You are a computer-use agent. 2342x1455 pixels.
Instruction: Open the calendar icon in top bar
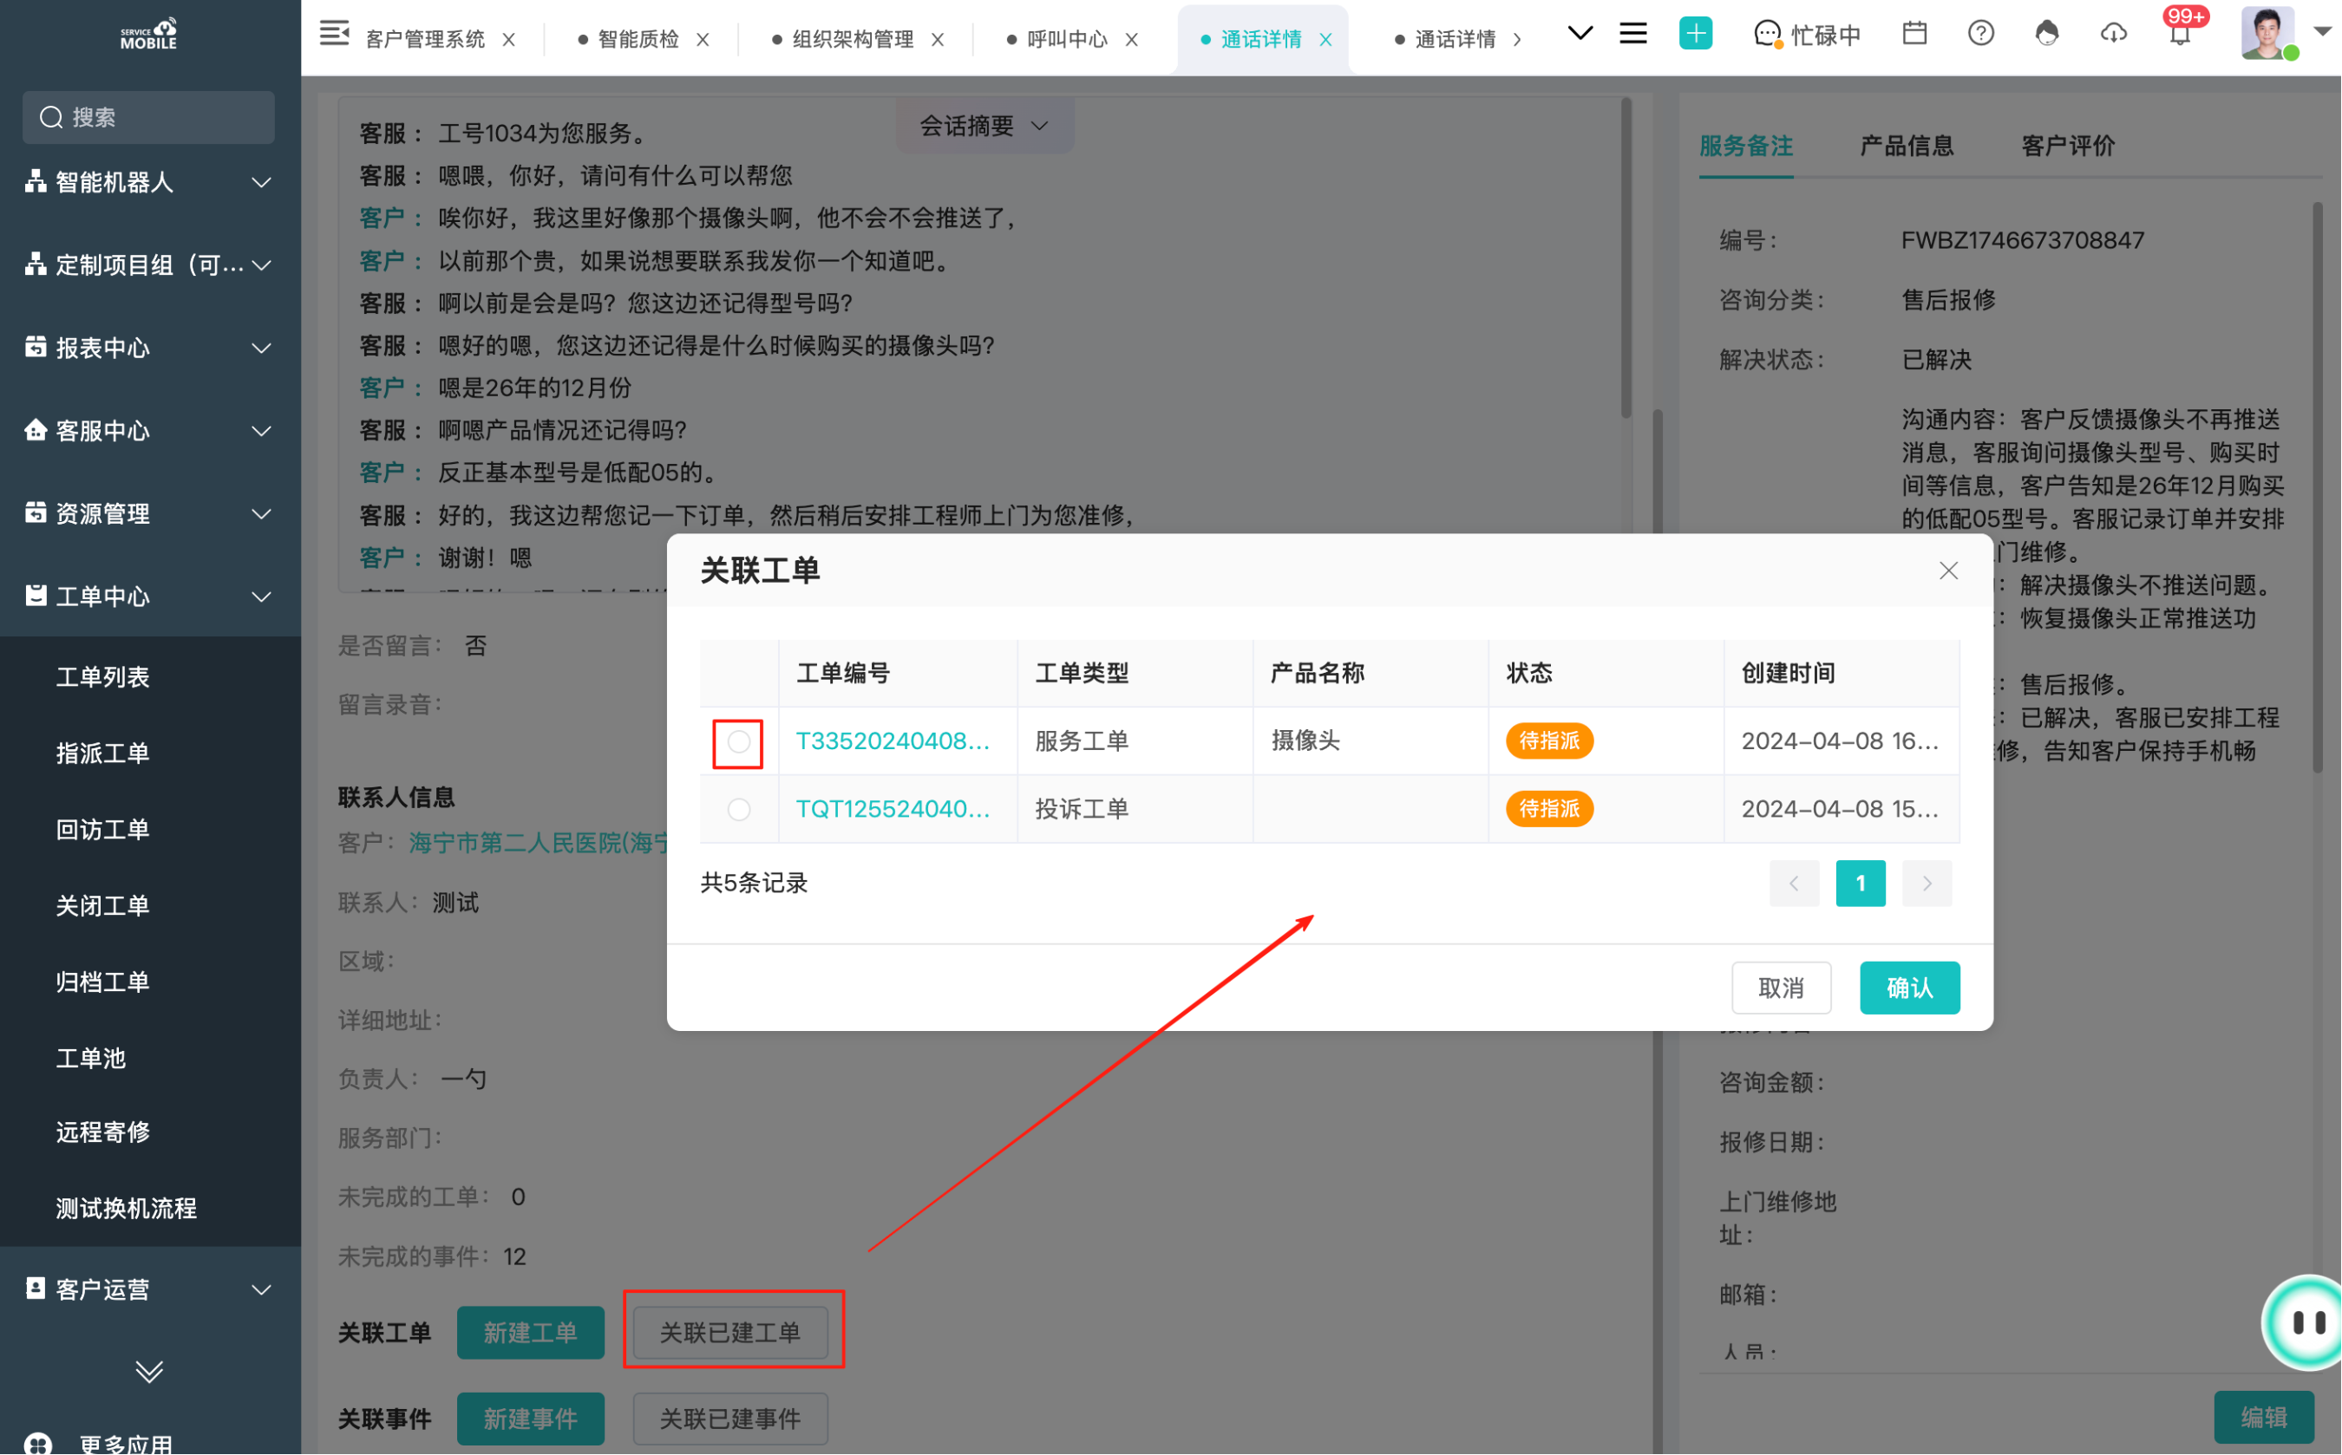click(x=1914, y=34)
